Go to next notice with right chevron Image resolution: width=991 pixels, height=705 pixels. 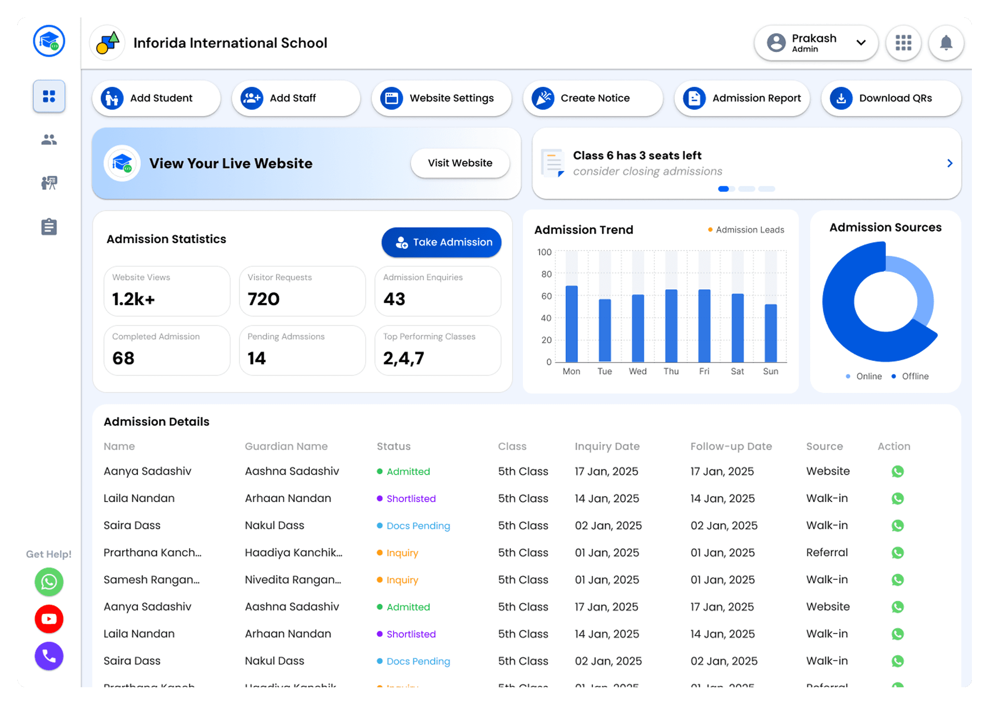[949, 163]
